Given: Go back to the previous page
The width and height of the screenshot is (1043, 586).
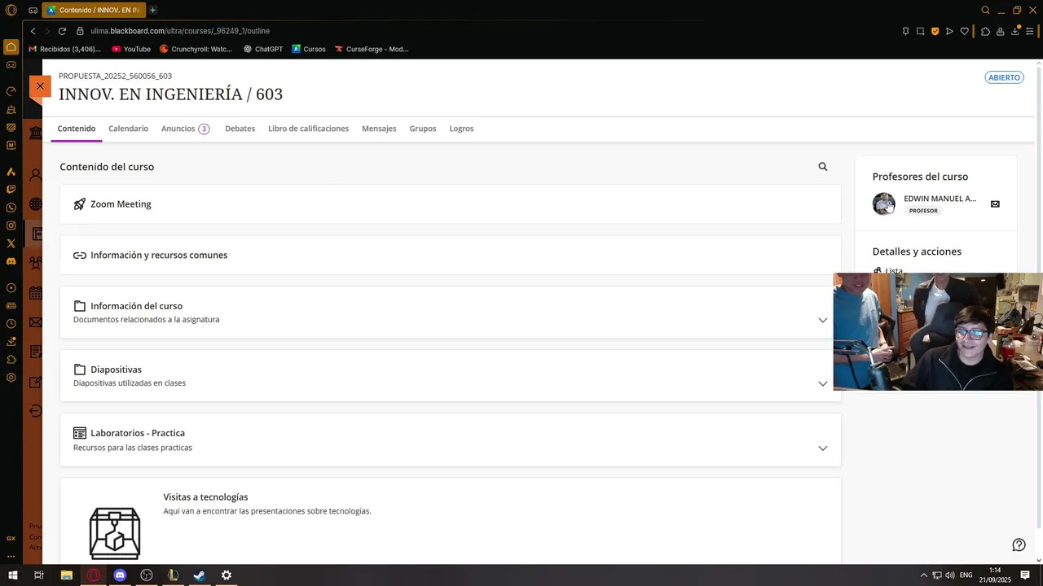Looking at the screenshot, I should point(33,31).
